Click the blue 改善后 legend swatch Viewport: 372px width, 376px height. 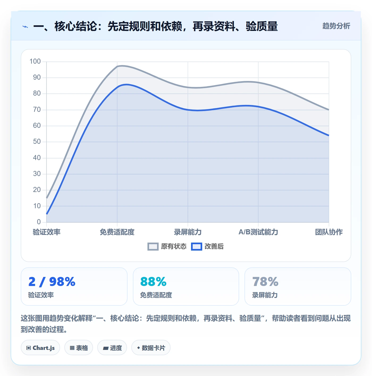pos(197,247)
